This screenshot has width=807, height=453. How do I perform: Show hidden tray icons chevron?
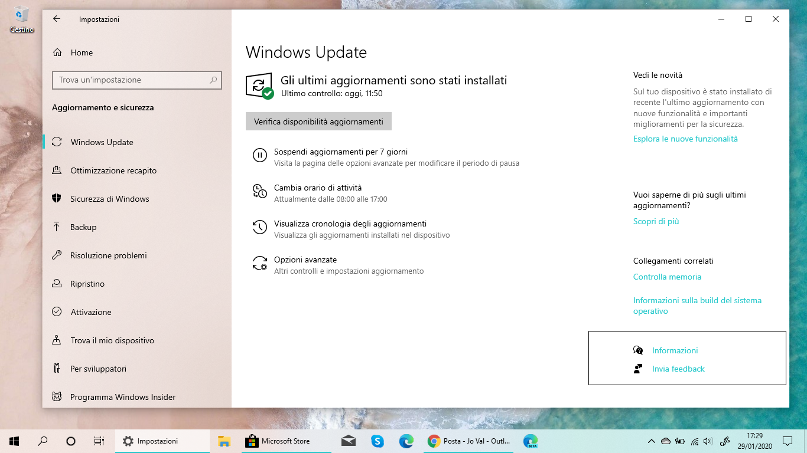pyautogui.click(x=652, y=441)
